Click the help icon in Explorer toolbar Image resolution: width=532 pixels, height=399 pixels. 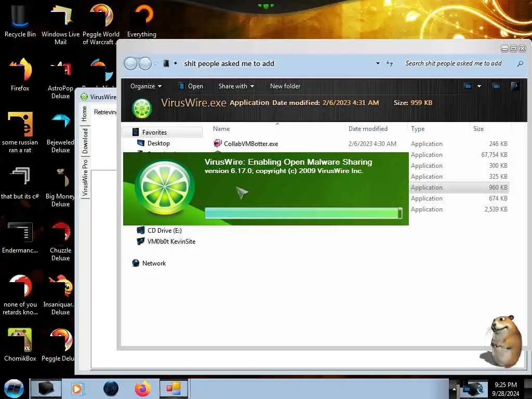[x=515, y=86]
